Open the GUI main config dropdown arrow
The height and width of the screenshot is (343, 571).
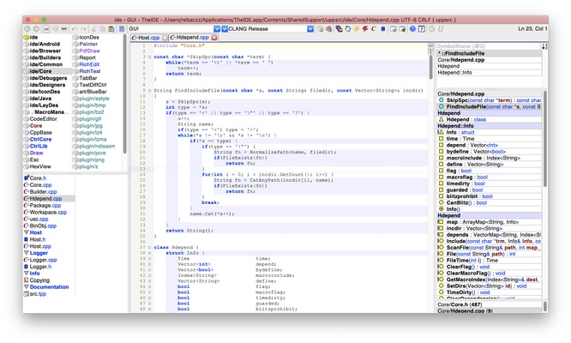pos(217,29)
